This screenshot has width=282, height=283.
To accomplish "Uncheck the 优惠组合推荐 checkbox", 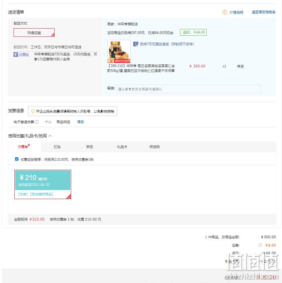I will [17, 159].
